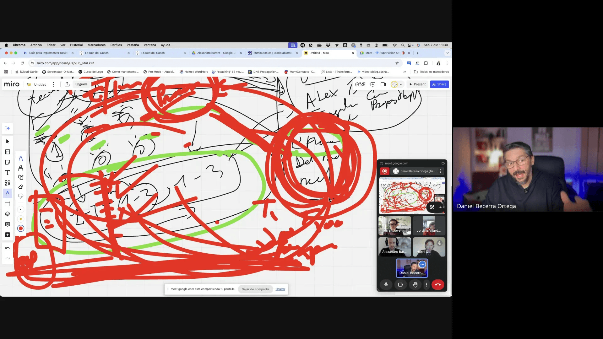Hang up the Meet call
Viewport: 603px width, 339px height.
coord(438,285)
